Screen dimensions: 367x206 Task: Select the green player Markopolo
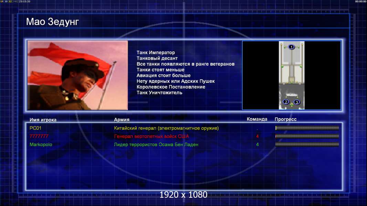(x=41, y=145)
